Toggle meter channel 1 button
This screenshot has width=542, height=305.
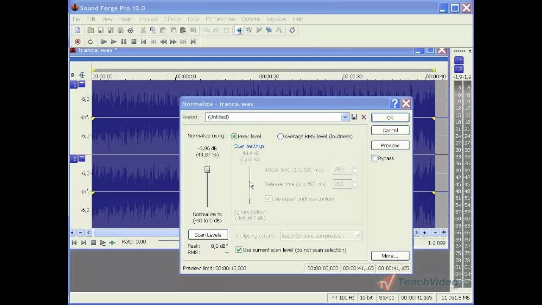coord(459,60)
